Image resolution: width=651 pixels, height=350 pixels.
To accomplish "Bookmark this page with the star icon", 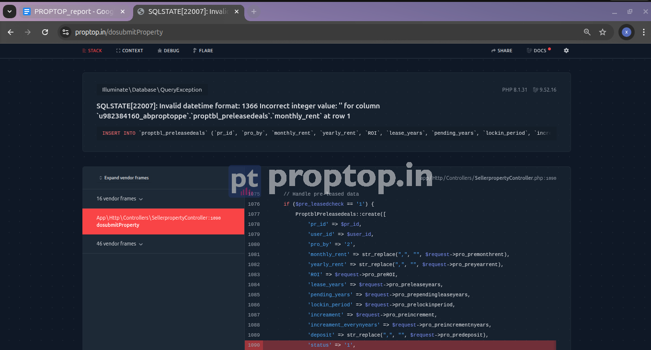I will pos(603,32).
